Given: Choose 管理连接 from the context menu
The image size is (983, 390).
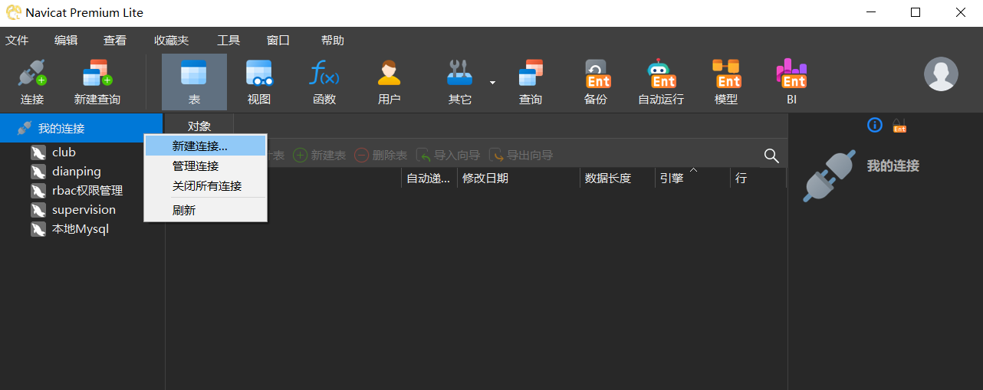Looking at the screenshot, I should 205,166.
